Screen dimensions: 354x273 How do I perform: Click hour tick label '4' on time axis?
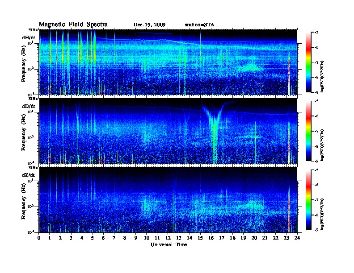click(82, 238)
